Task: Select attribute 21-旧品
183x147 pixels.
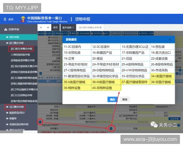Action: pyautogui.click(x=135, y=58)
